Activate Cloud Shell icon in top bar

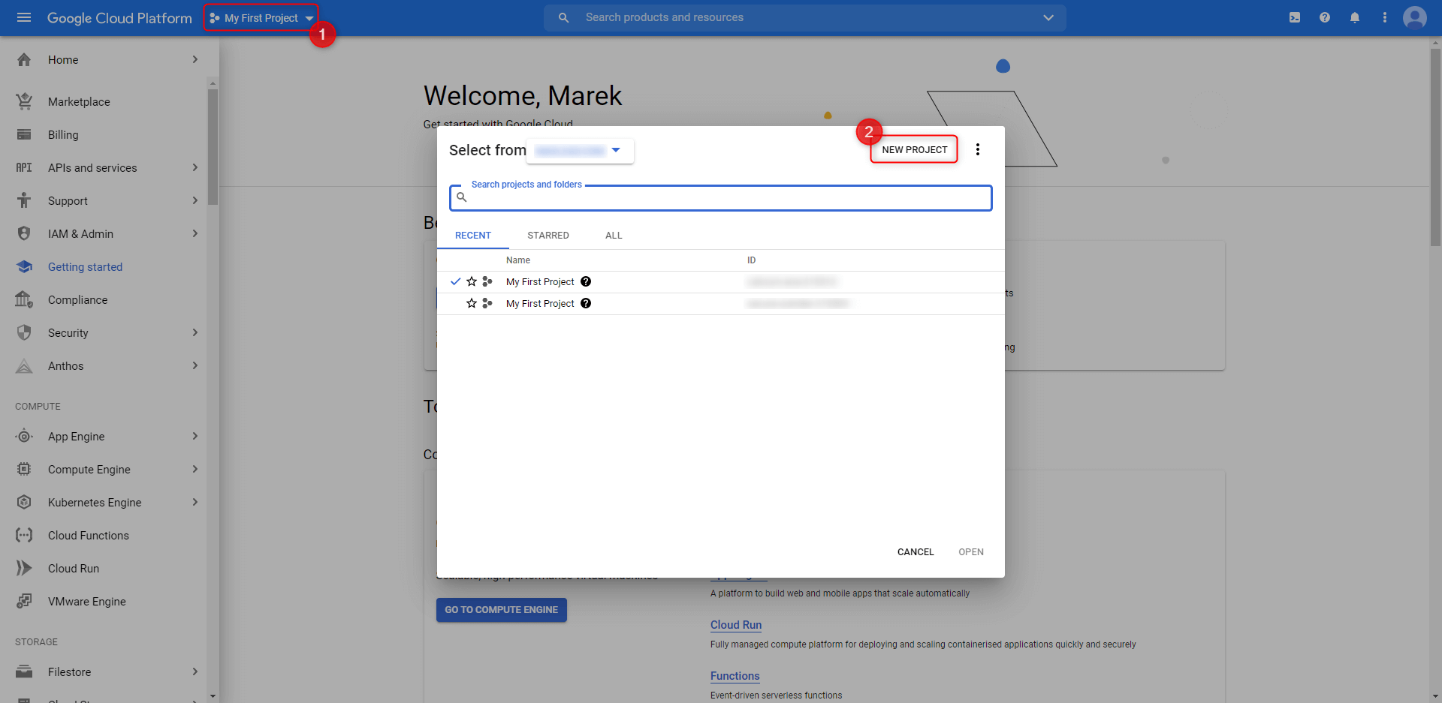pos(1295,17)
